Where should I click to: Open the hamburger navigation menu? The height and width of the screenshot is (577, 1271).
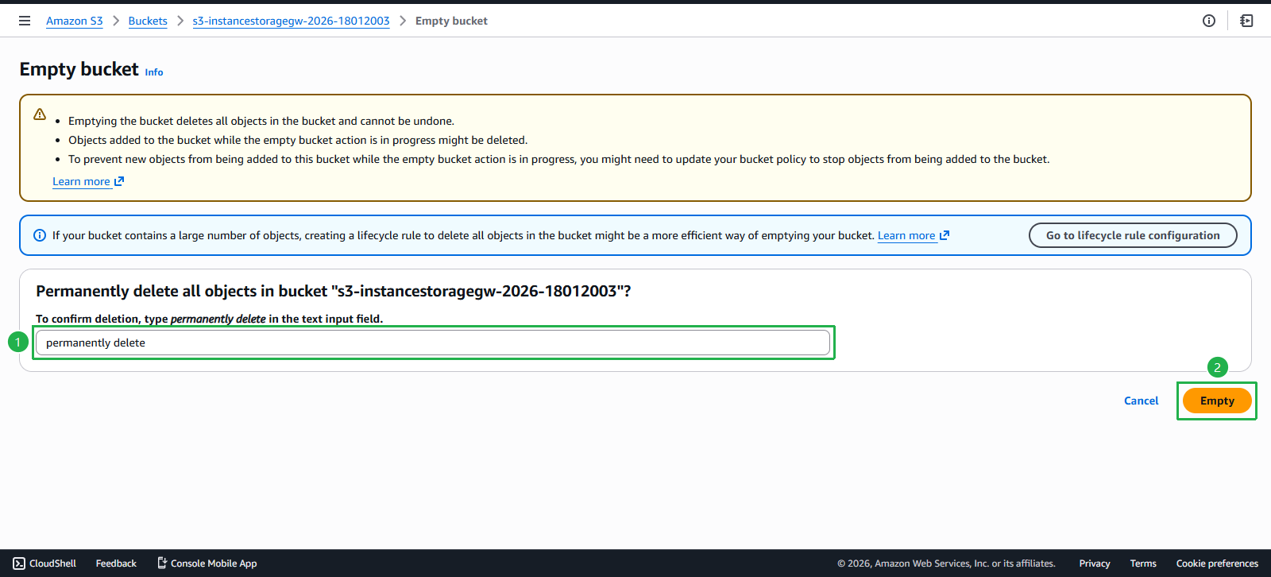tap(25, 21)
